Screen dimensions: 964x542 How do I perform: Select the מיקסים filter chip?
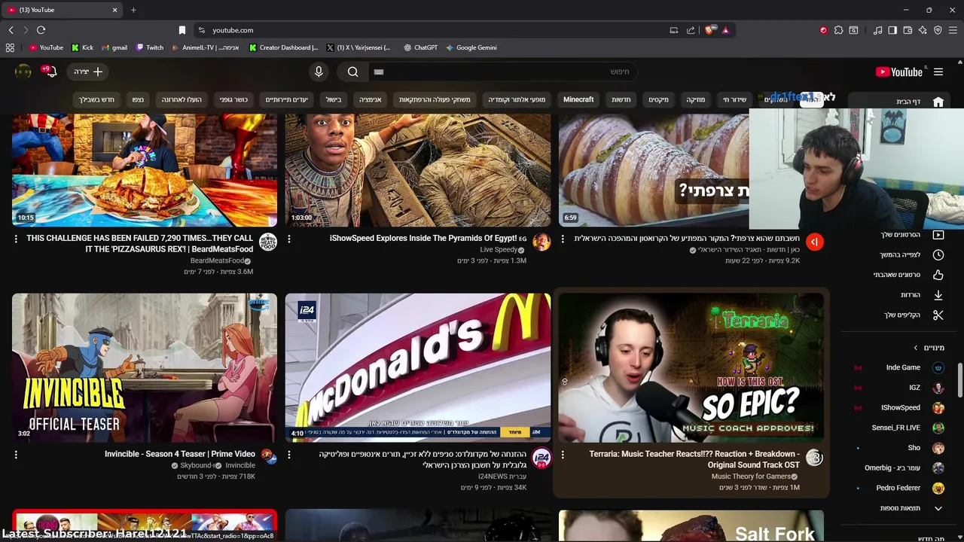658,99
